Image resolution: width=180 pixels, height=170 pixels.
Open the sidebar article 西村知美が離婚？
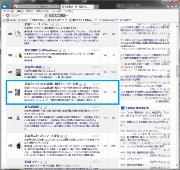click(135, 165)
